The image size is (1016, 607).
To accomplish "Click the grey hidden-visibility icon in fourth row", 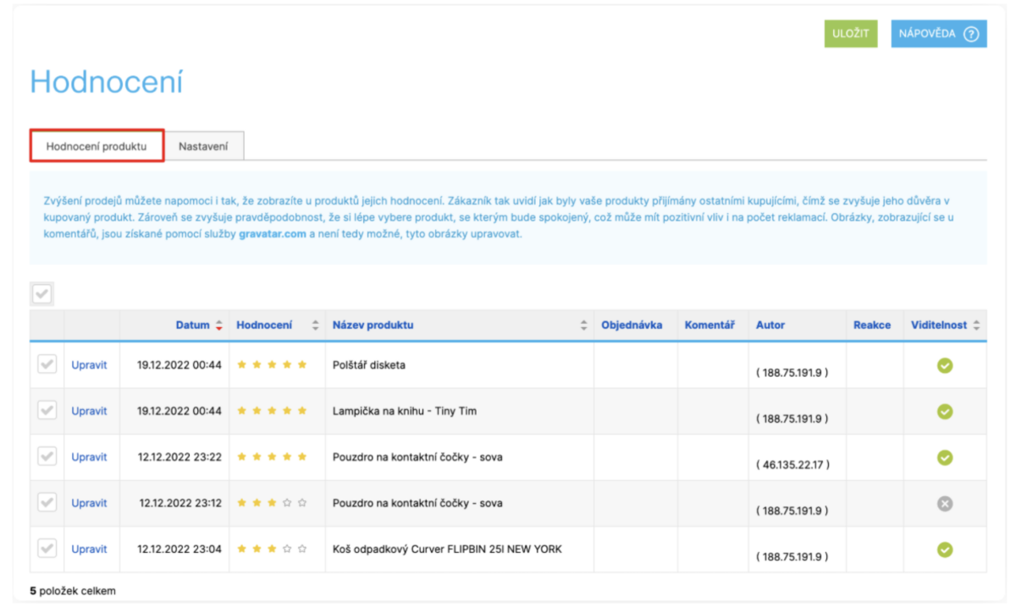I will pyautogui.click(x=945, y=503).
